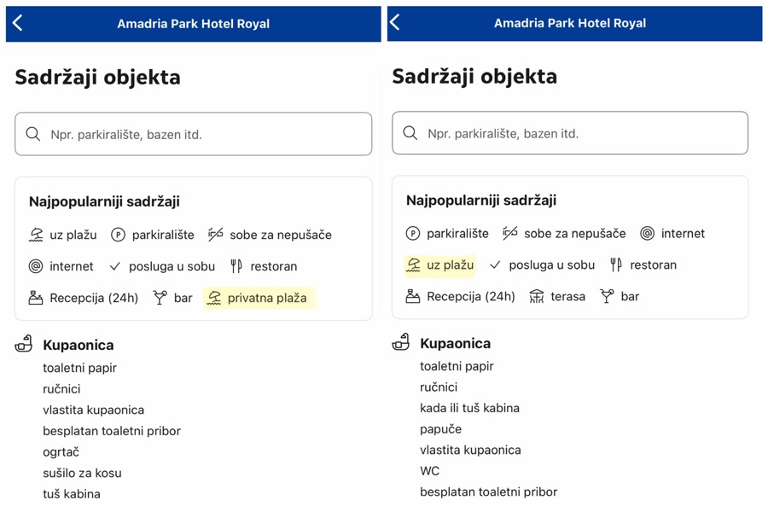Click no-smoking icon in left panel
Screen dimensions: 768x512
coord(215,235)
